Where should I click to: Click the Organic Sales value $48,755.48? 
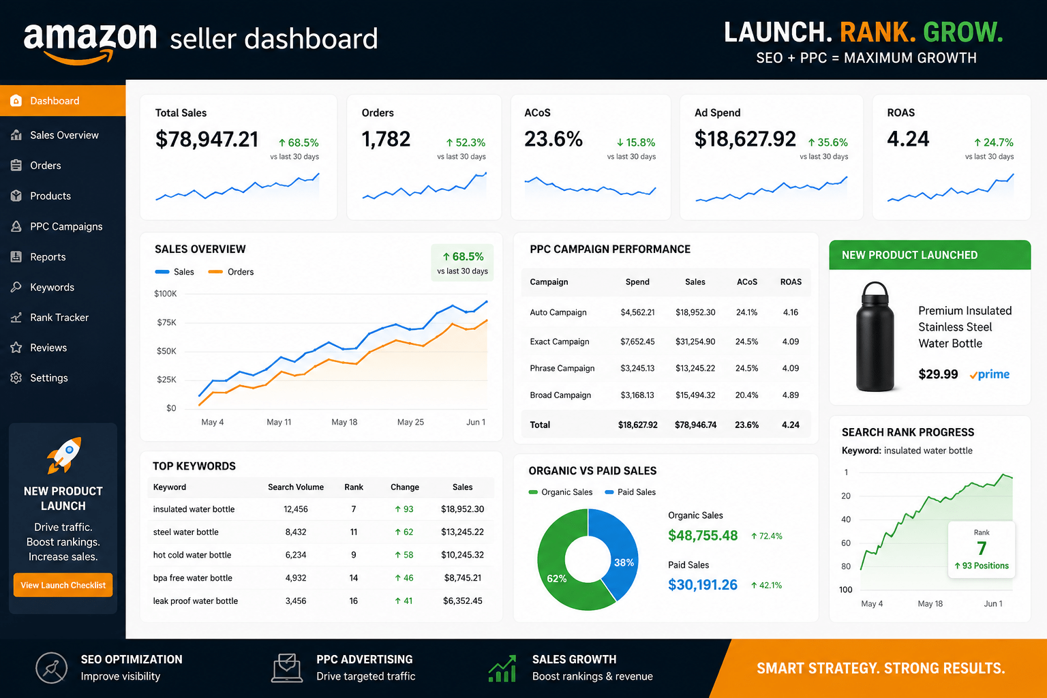tap(703, 536)
